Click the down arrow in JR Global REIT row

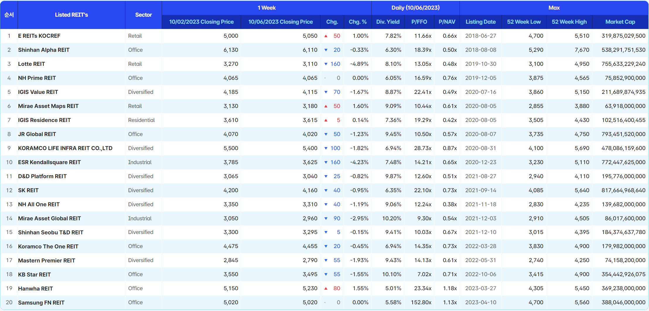coord(326,134)
